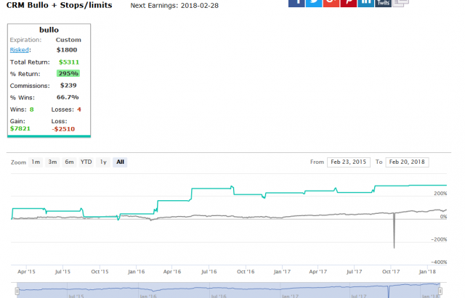Click the Apr '15 axis label
Viewport: 465px width, 298px height.
26,272
